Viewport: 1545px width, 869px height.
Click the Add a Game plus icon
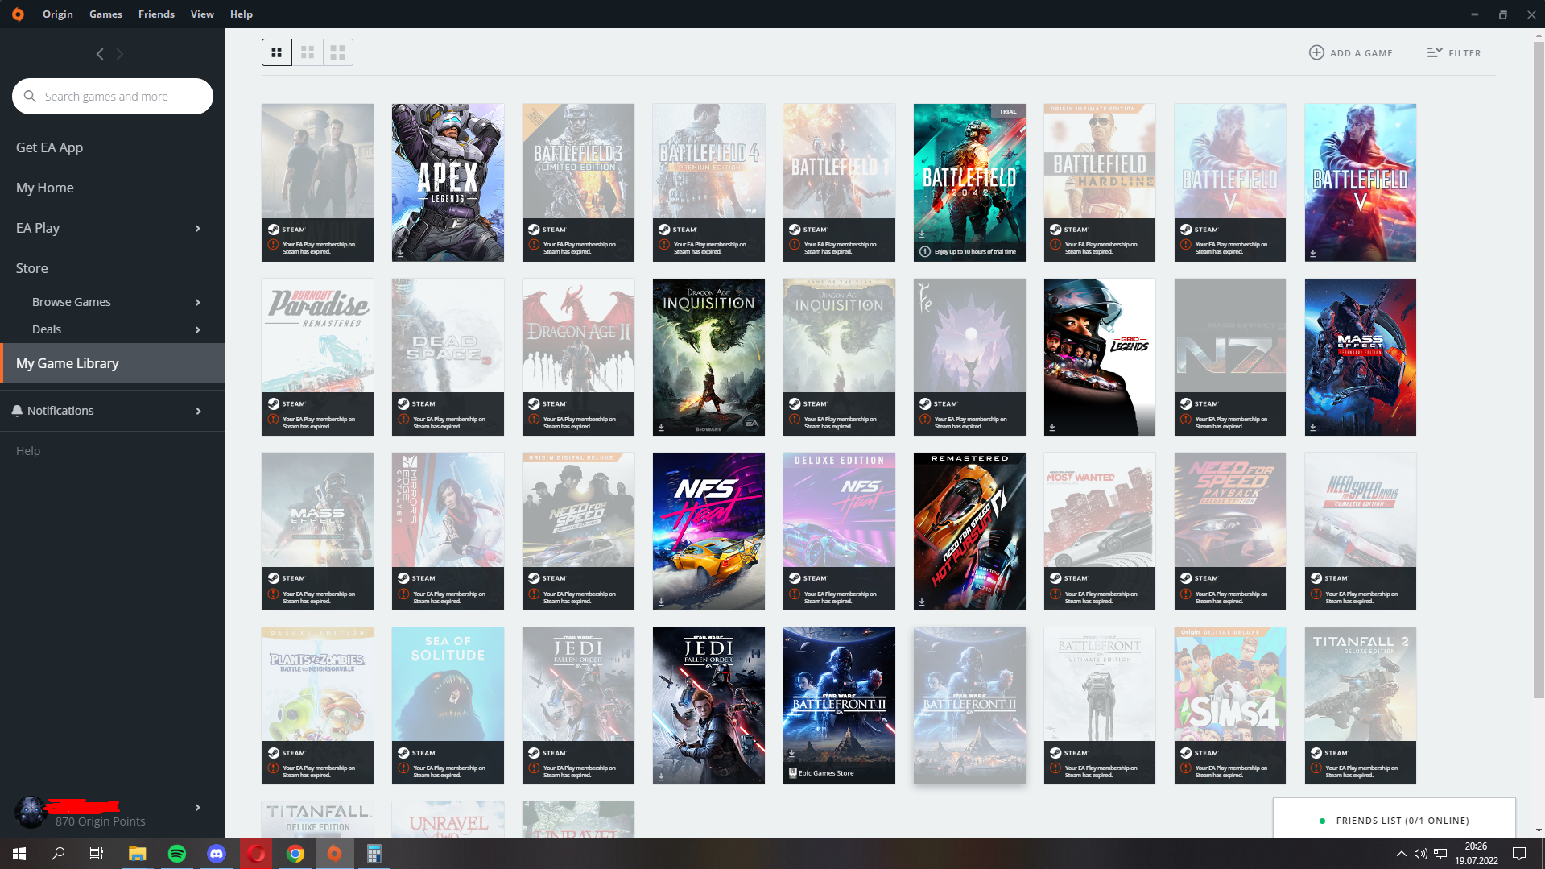coord(1316,52)
